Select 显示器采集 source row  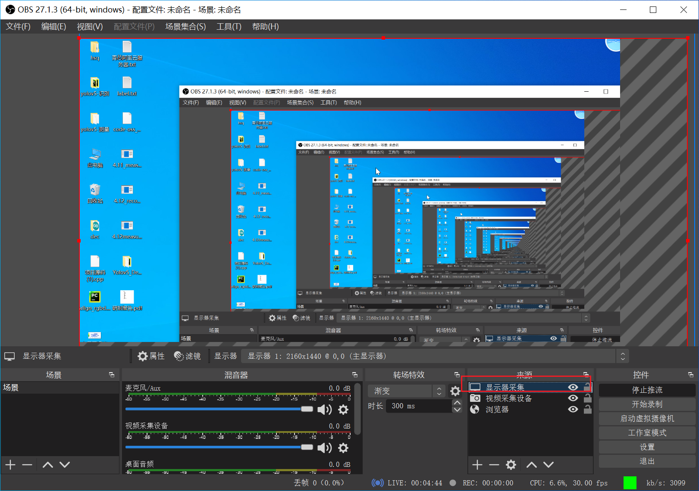[530, 387]
